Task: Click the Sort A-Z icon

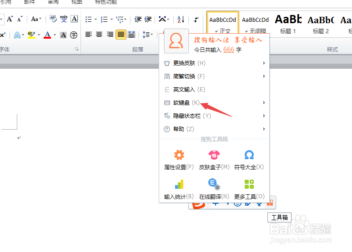Action: coord(181,20)
